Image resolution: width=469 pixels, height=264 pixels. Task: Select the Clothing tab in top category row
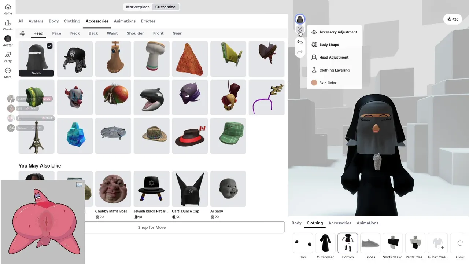point(72,21)
